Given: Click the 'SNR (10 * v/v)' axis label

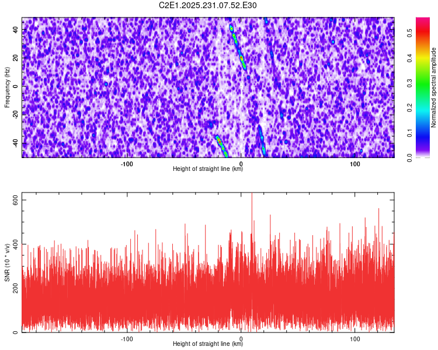Looking at the screenshot, I should pyautogui.click(x=7, y=262).
